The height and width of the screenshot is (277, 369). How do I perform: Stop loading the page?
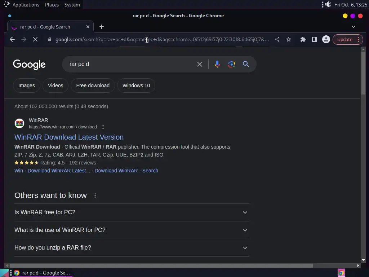click(35, 39)
